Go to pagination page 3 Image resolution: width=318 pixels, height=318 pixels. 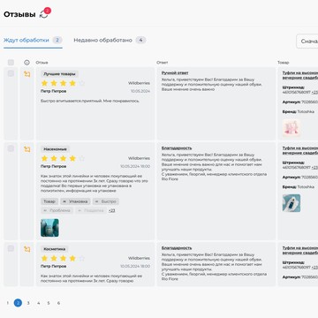(x=28, y=303)
